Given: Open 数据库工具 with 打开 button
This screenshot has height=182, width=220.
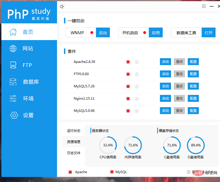Looking at the screenshot, I should click(x=209, y=33).
